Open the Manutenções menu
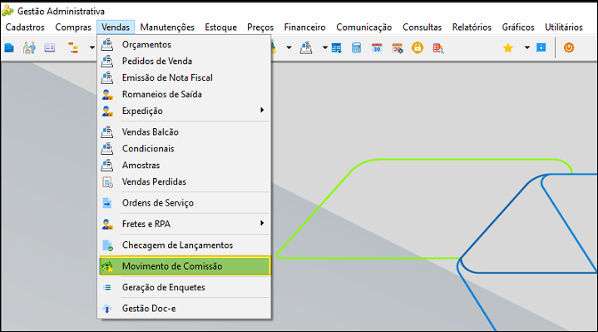This screenshot has width=598, height=332. click(x=167, y=27)
